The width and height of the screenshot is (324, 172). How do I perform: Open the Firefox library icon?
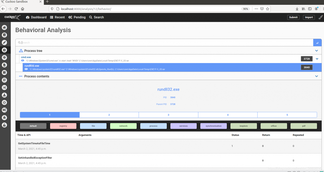click(x=303, y=9)
